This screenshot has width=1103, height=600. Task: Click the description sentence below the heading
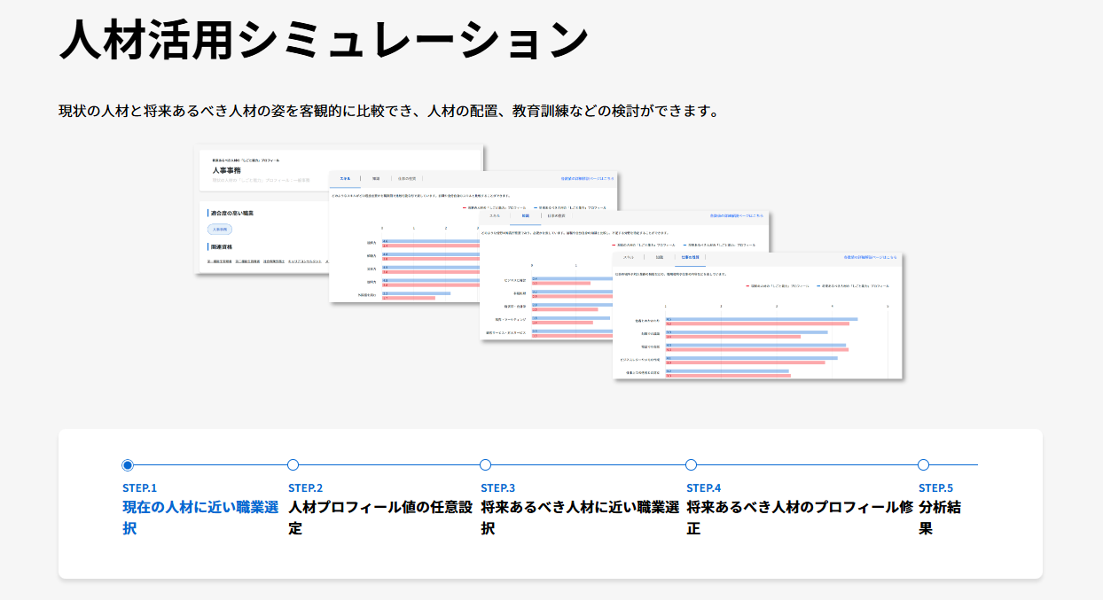point(387,112)
